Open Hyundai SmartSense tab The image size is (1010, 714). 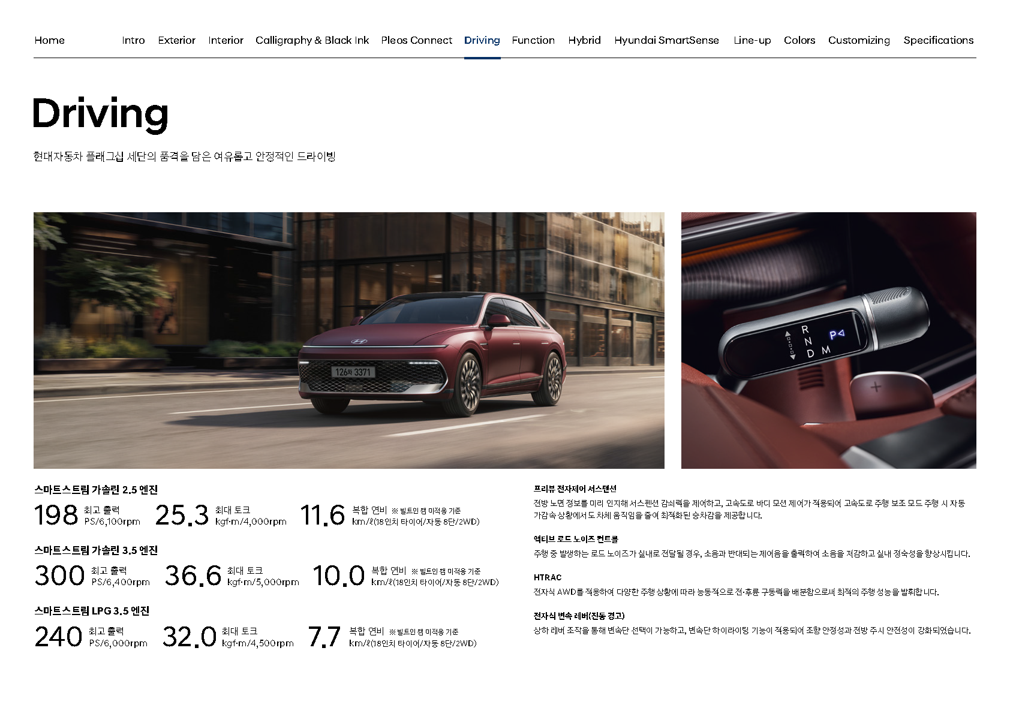[666, 40]
